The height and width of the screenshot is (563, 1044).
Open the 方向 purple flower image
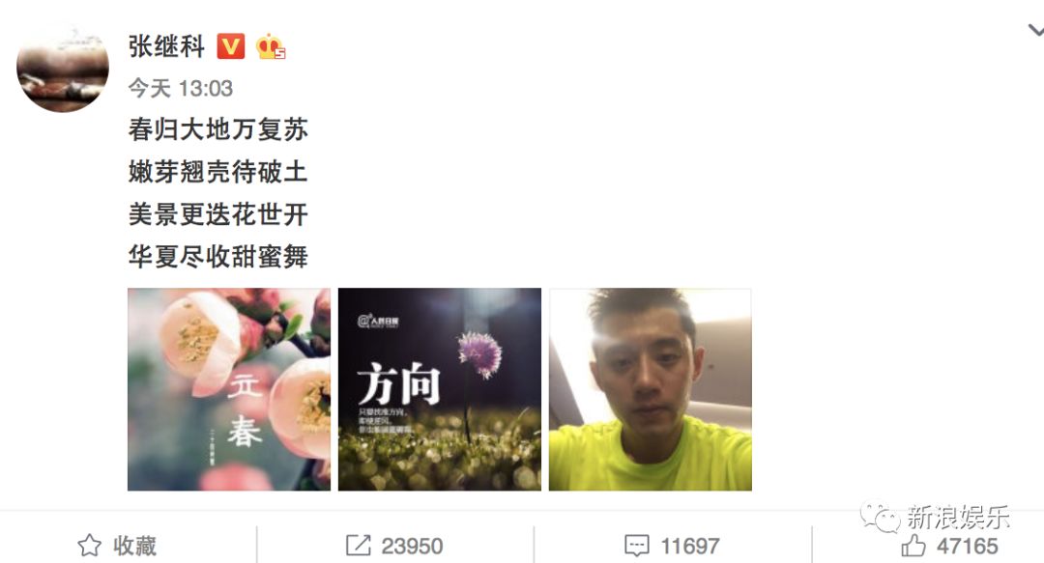click(440, 389)
